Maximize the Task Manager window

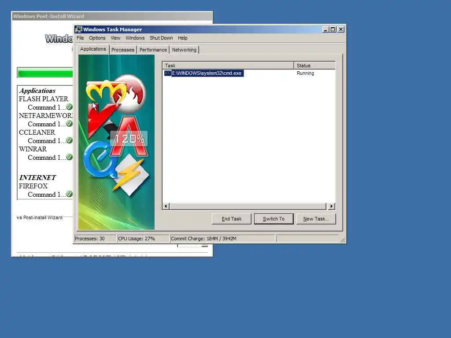333,29
